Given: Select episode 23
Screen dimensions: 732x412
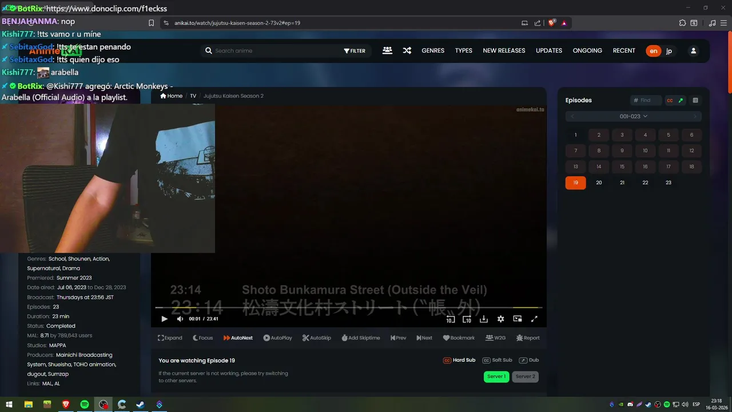Looking at the screenshot, I should (669, 183).
